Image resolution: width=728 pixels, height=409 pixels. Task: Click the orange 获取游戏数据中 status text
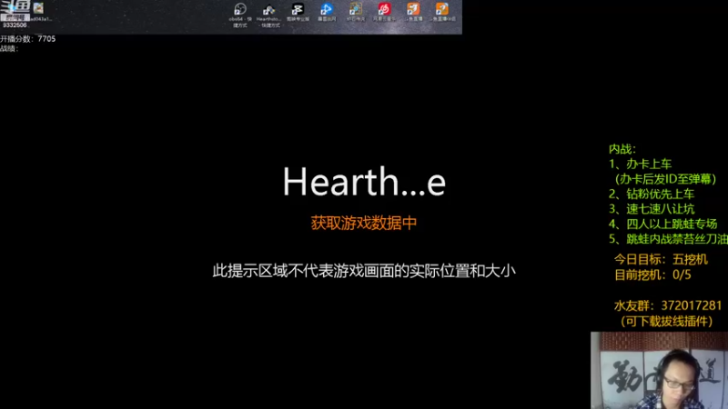click(x=364, y=223)
